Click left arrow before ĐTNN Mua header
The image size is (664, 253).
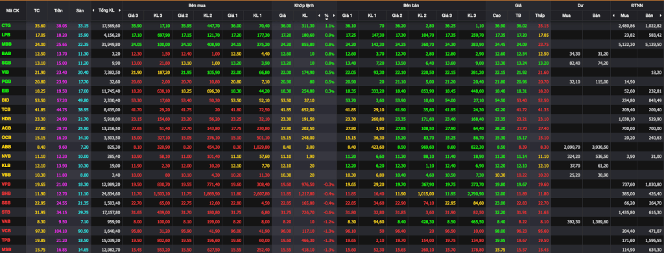point(613,16)
